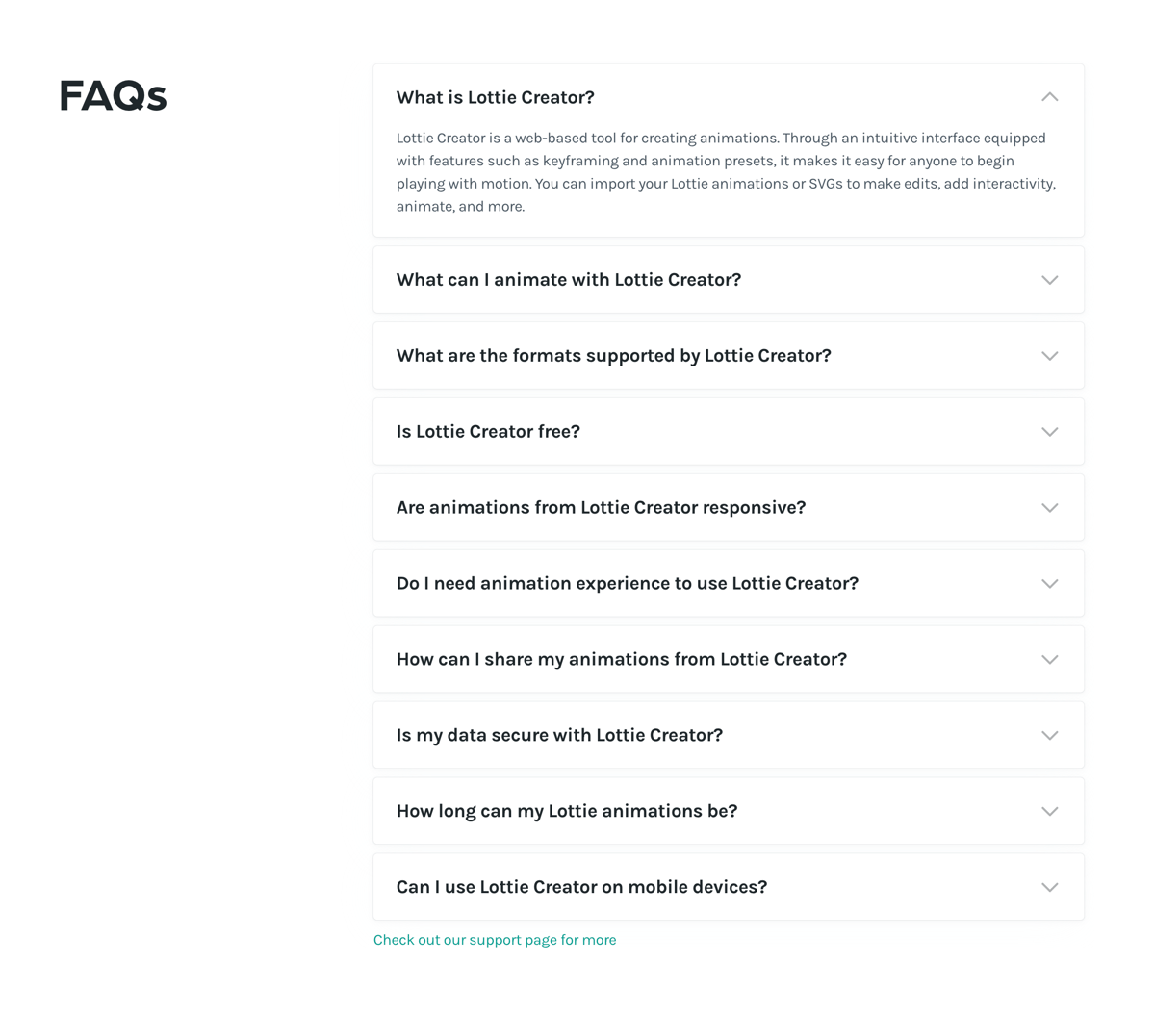1155x1009 pixels.
Task: Click the chevron on the sharing animations question
Action: click(x=1049, y=659)
